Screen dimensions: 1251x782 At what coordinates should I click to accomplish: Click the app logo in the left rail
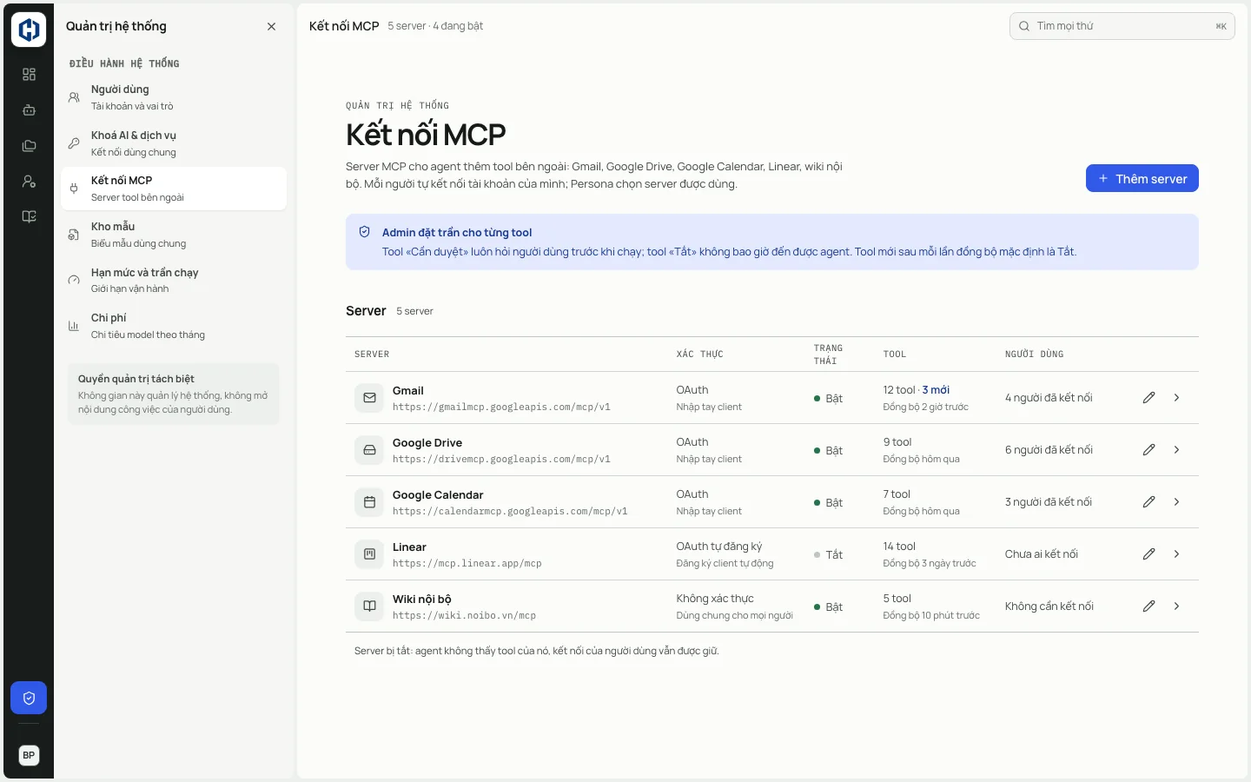[29, 30]
